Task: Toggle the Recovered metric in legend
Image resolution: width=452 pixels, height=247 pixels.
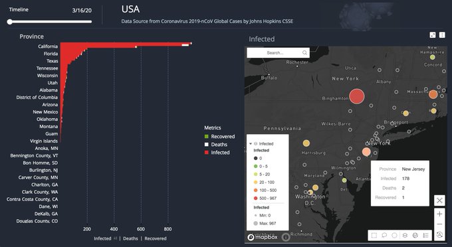Action: click(x=219, y=137)
